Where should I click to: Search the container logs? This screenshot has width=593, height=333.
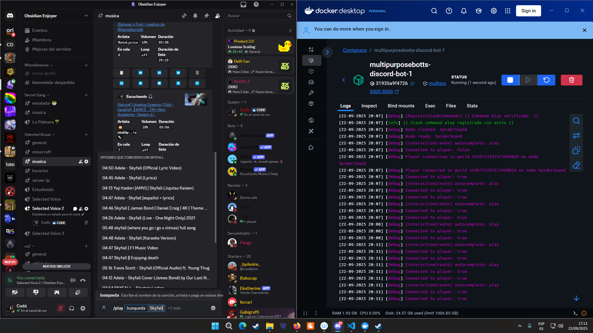(576, 121)
